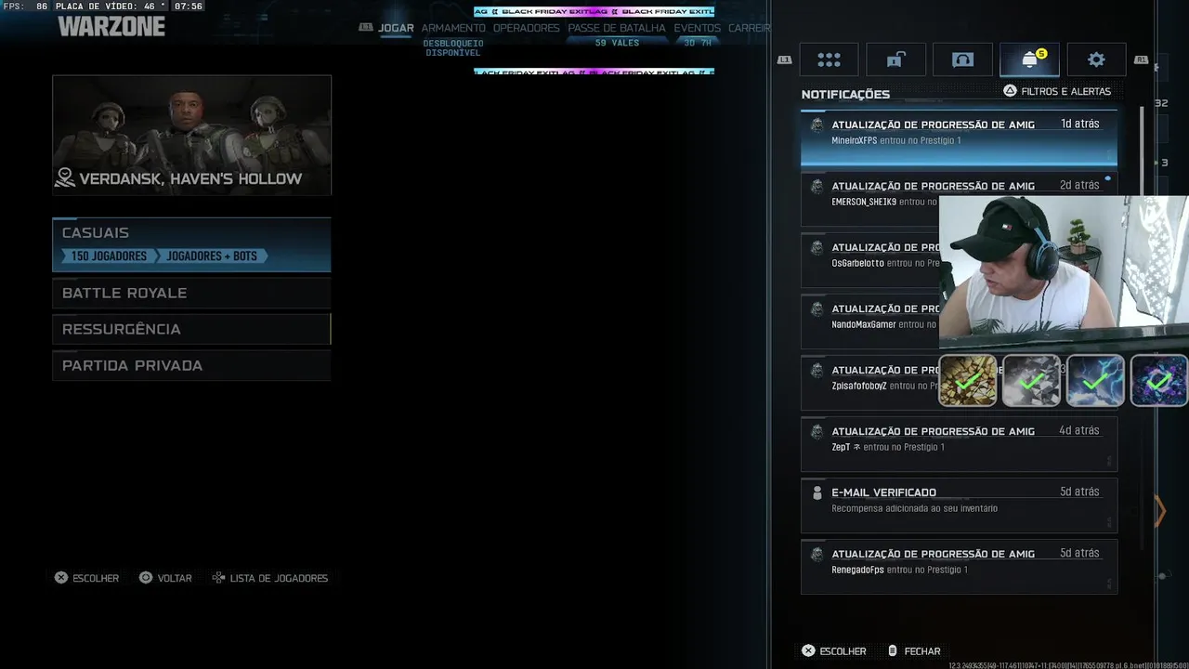Click the d-pad icon beside Lista de Jogadores
The image size is (1189, 669).
click(218, 578)
